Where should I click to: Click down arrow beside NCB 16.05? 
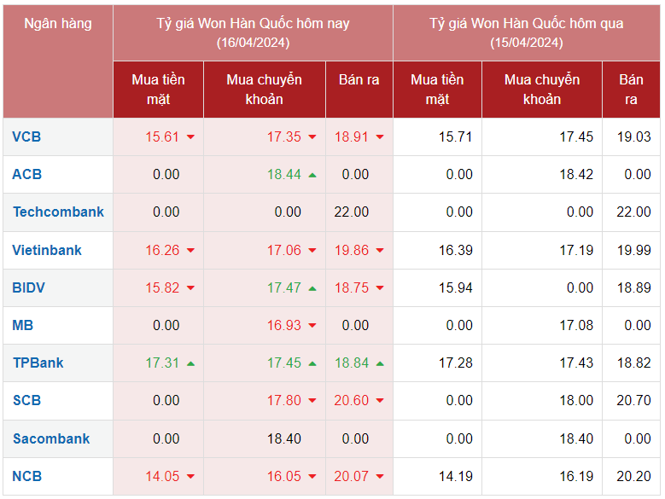click(x=312, y=476)
